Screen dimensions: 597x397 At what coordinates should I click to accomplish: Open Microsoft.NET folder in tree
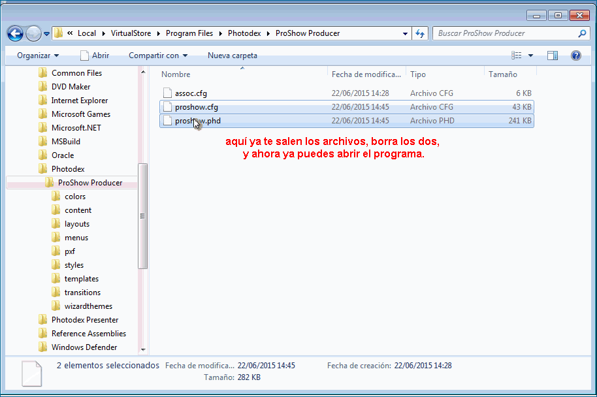click(x=76, y=127)
